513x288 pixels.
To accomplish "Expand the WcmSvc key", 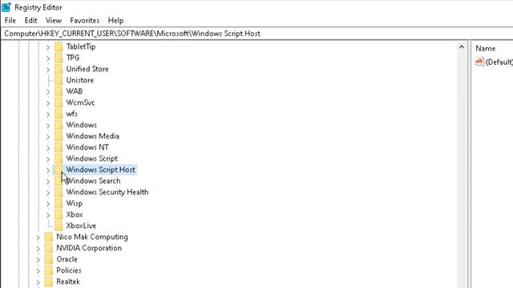I will pyautogui.click(x=48, y=103).
